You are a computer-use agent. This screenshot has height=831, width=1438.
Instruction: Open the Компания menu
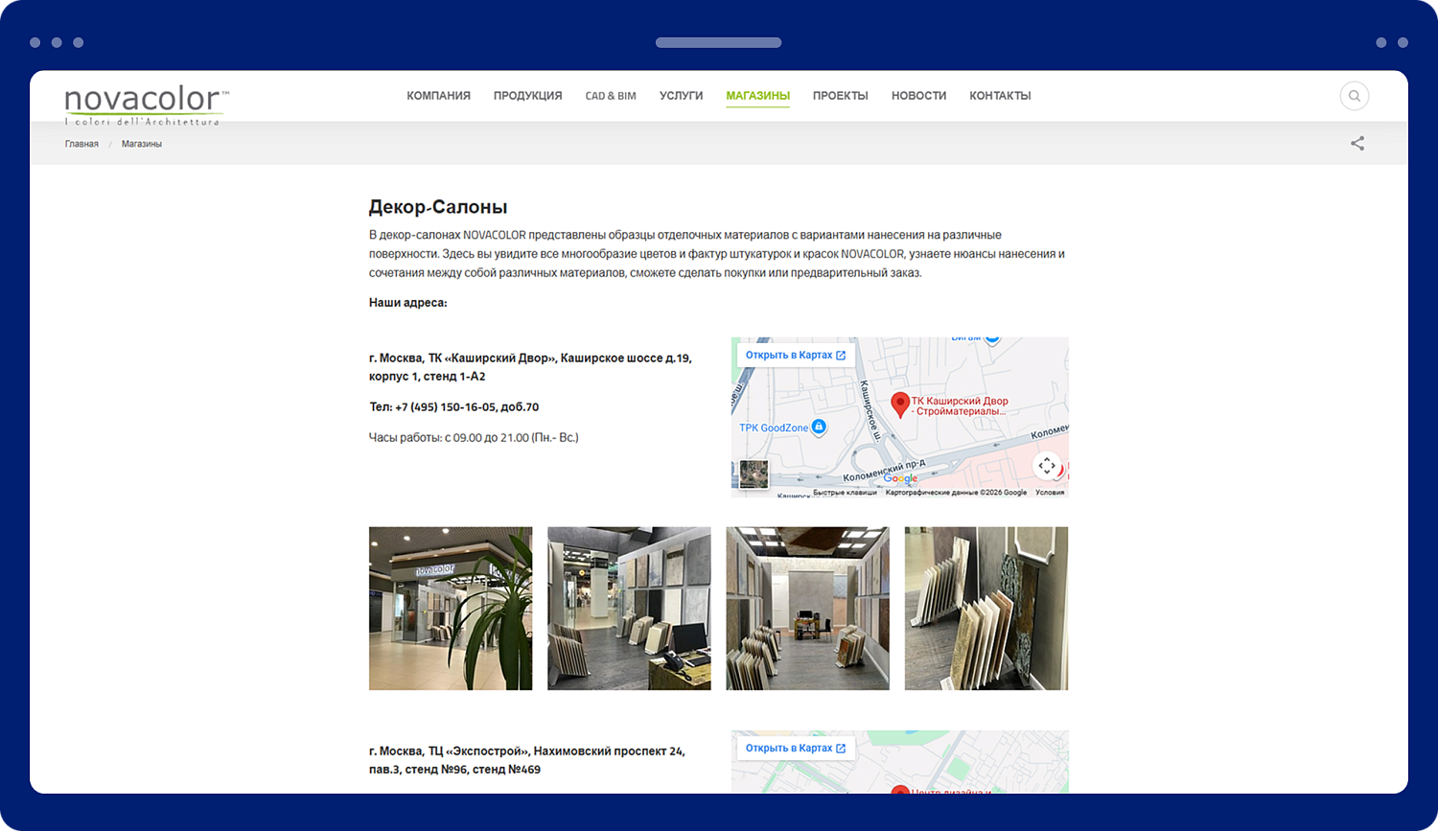(438, 96)
